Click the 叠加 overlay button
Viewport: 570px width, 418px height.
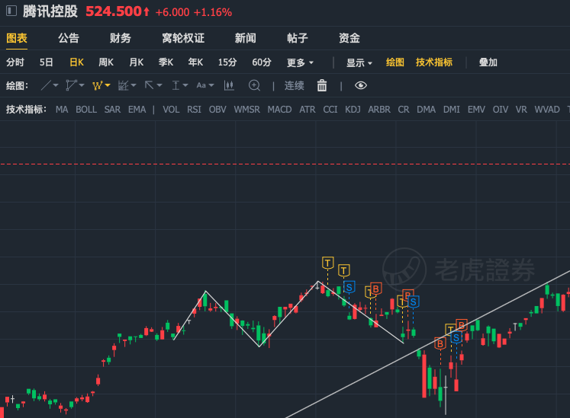click(488, 62)
